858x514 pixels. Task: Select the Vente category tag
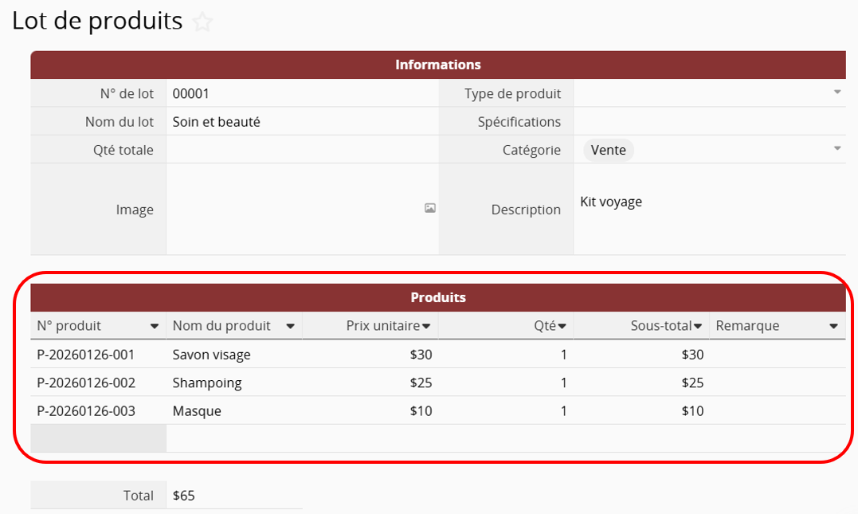609,150
